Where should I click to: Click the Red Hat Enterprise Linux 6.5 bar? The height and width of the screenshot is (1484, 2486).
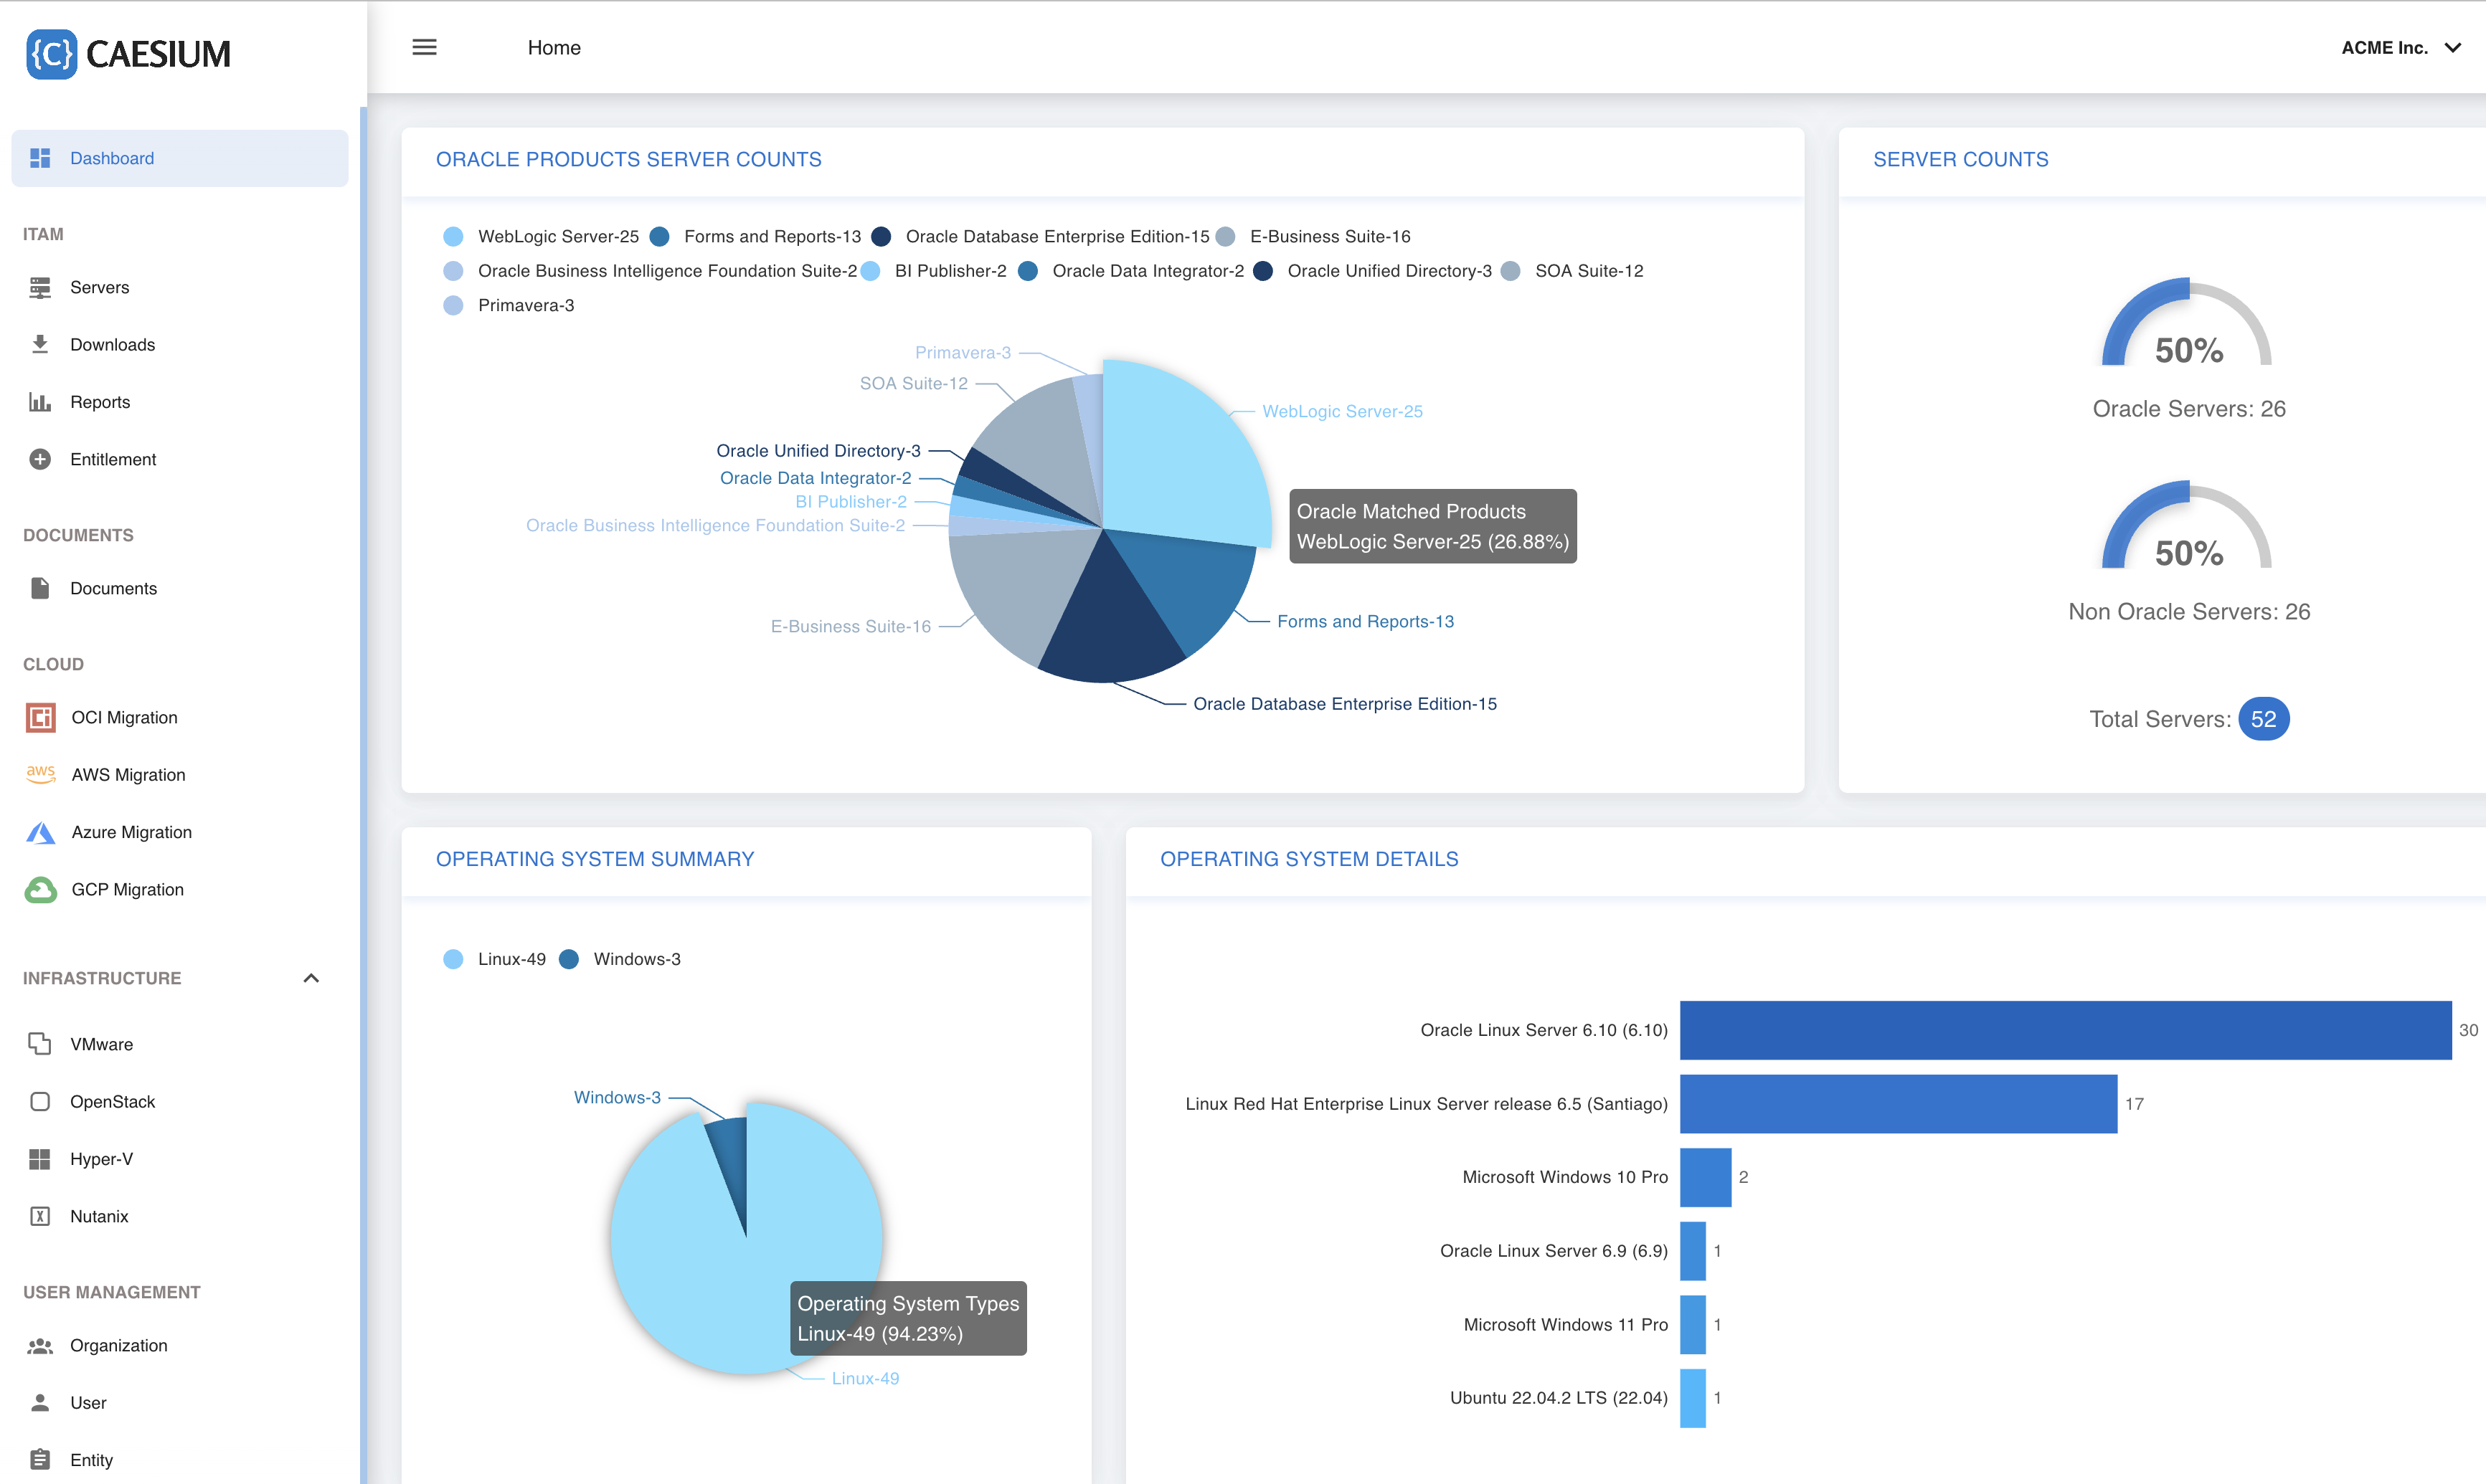pyautogui.click(x=1898, y=1104)
